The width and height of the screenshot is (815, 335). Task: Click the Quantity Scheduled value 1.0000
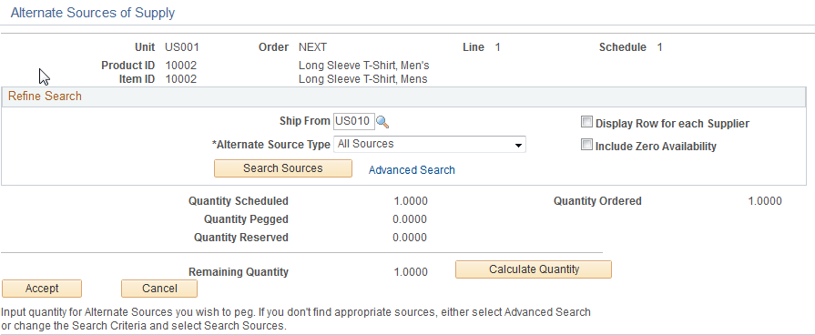click(411, 201)
